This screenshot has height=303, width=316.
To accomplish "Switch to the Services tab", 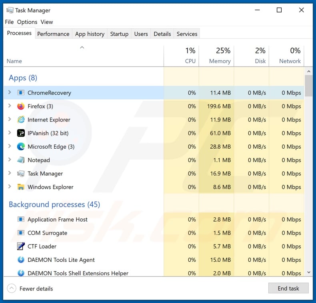I will pos(187,34).
